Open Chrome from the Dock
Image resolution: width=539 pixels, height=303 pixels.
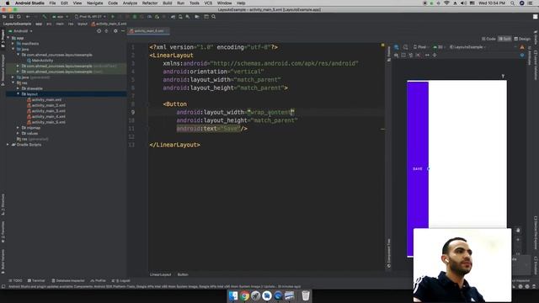244,295
